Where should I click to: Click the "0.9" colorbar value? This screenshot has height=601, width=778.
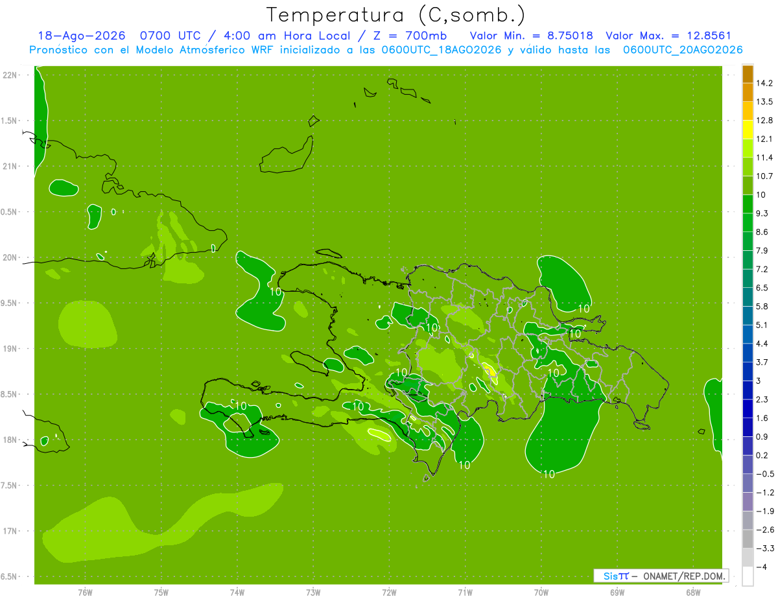point(763,436)
